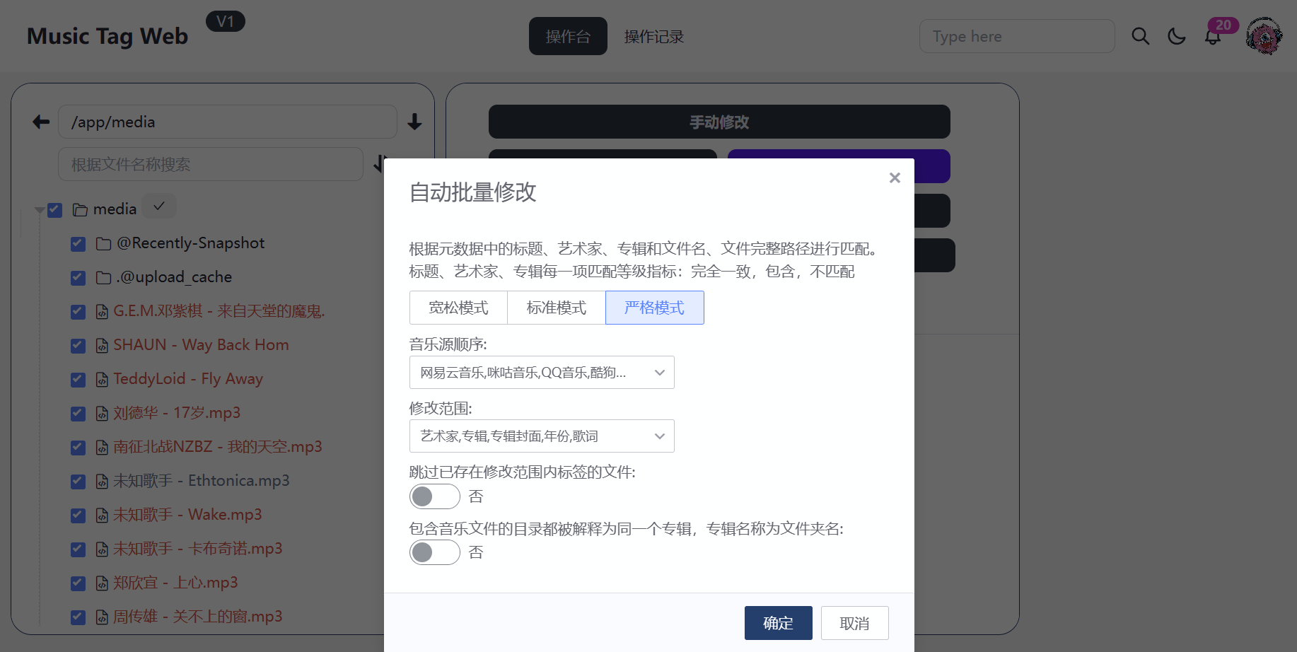The height and width of the screenshot is (652, 1297).
Task: Click the file icon for TeddyLoid - Fly Away
Action: coord(102,379)
